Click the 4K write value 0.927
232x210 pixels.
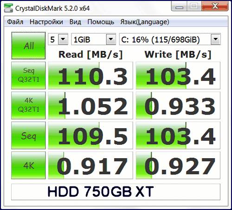point(178,165)
